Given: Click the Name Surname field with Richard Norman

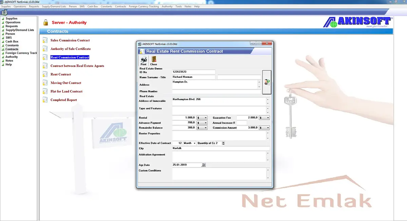Looking at the screenshot, I should pyautogui.click(x=194, y=77).
